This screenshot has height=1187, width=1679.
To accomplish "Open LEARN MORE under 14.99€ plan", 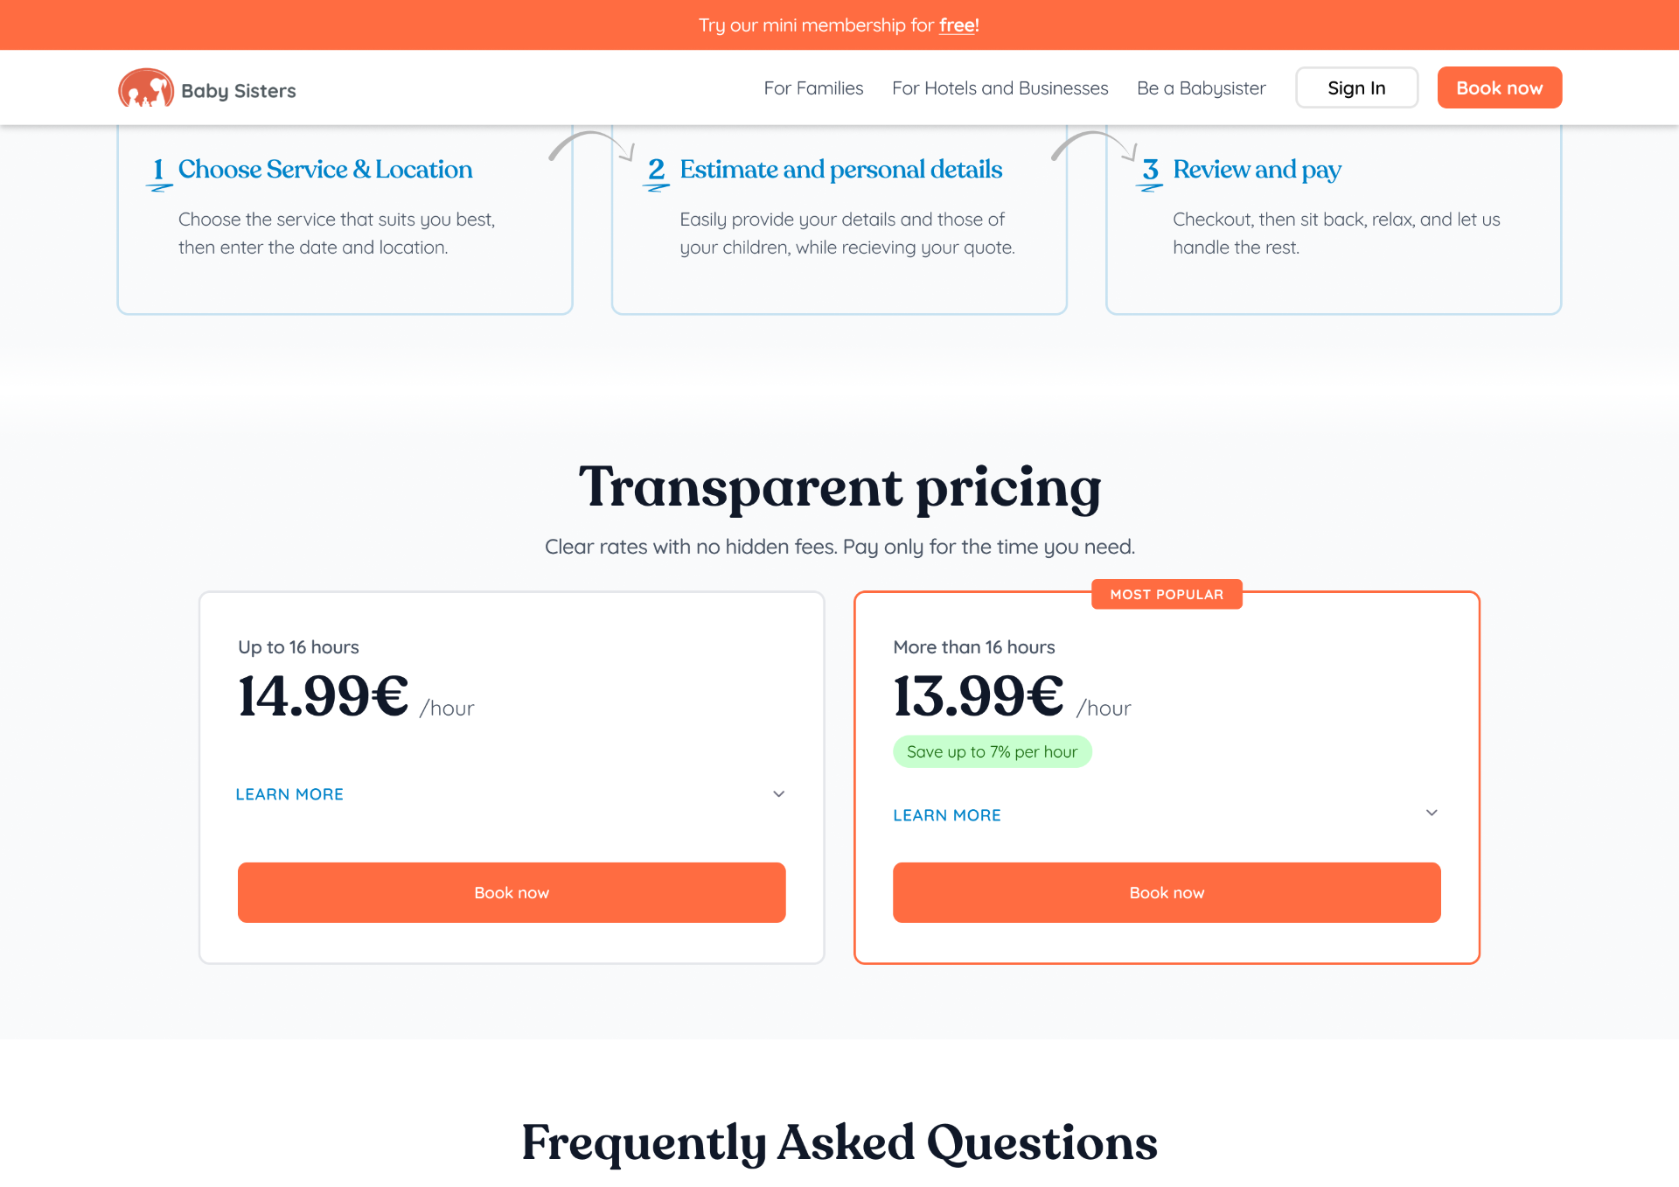I will (x=289, y=794).
